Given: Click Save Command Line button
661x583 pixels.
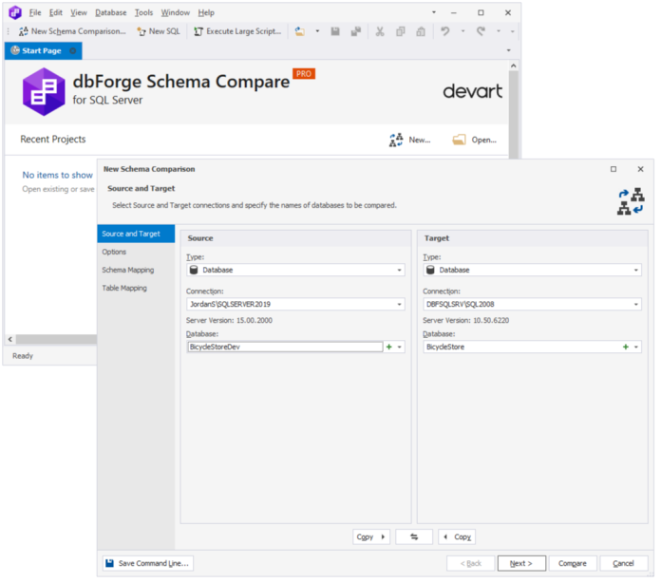Looking at the screenshot, I should click(147, 563).
